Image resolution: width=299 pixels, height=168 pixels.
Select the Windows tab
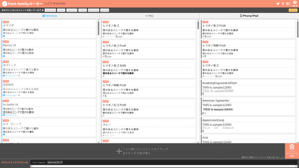pos(50,16)
